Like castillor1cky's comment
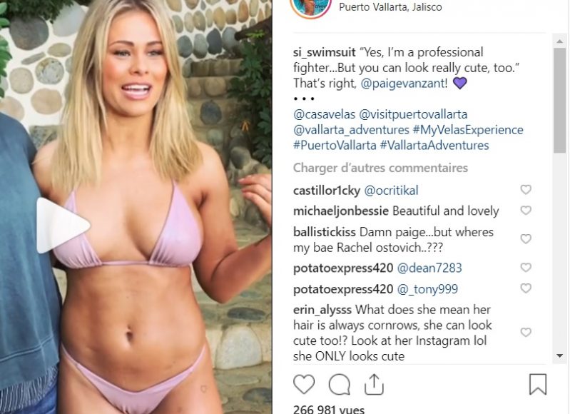 (526, 190)
